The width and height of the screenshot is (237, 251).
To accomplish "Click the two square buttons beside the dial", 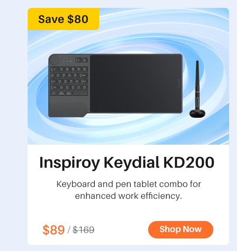I will [81, 60].
